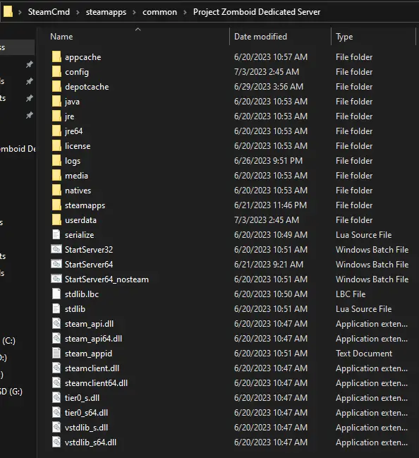This screenshot has width=419, height=458.
Task: Click the steam_appid text document icon
Action: [x=56, y=354]
